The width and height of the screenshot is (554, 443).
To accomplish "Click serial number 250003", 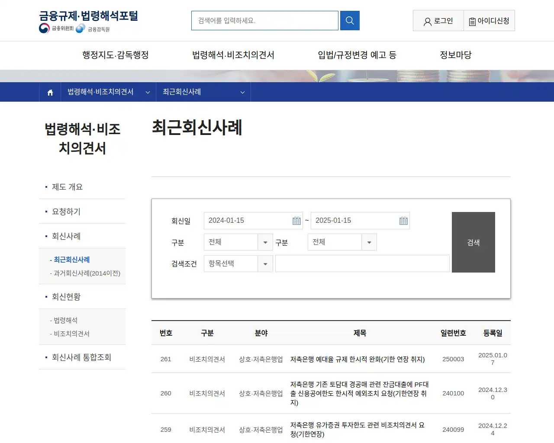I will tap(453, 359).
